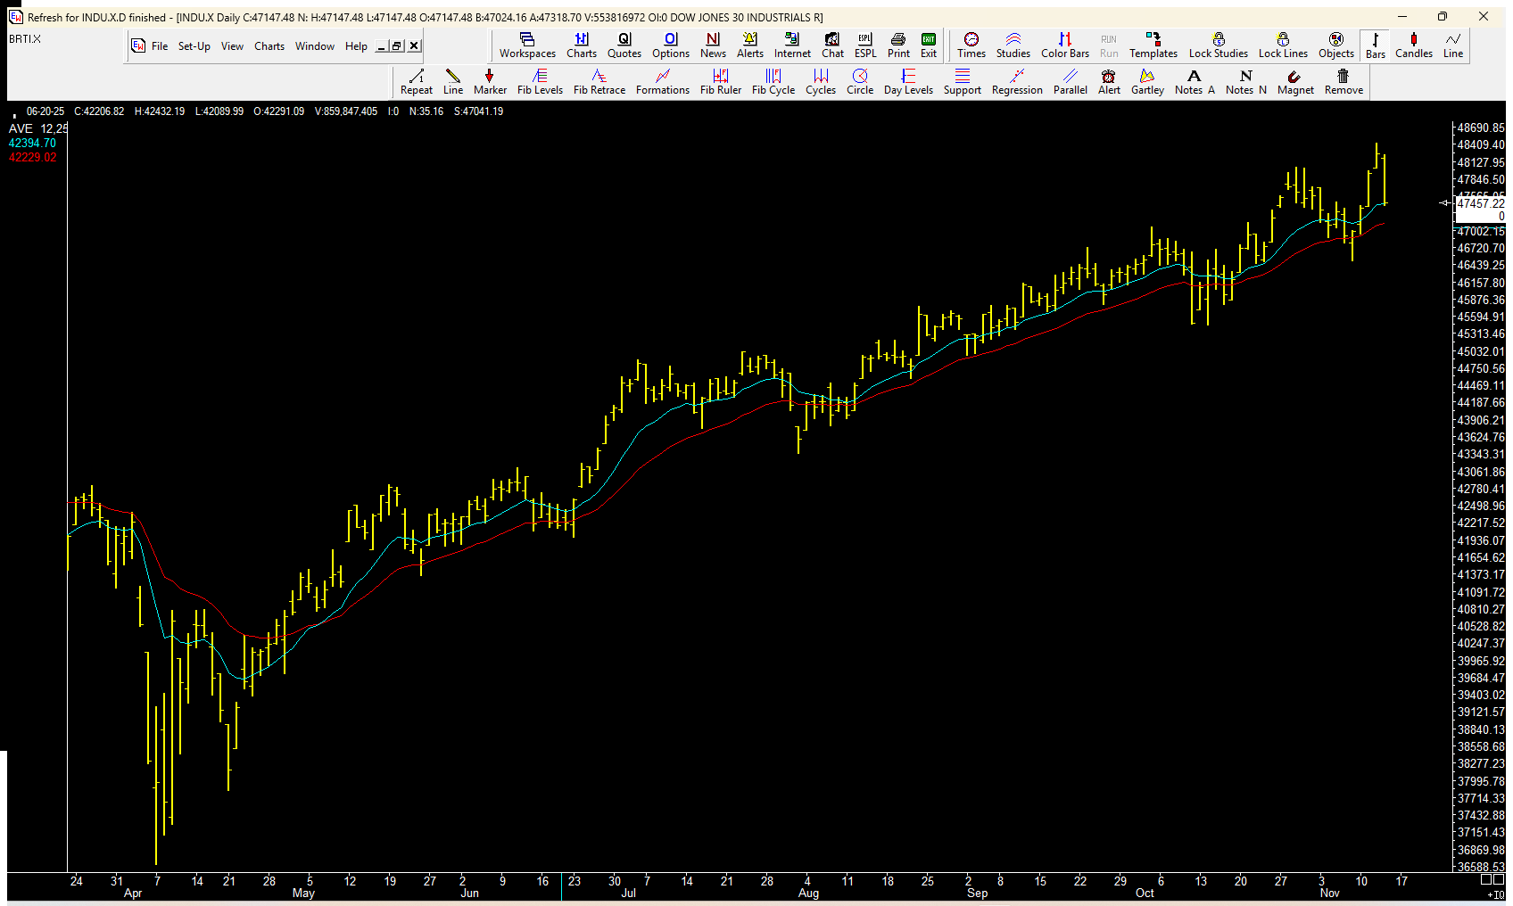Click the BRTI.X symbol field
1513x906 pixels.
[x=25, y=39]
